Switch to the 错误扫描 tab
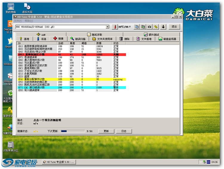Image resolution: width=224 pixels, height=169 pixels. tap(78, 39)
